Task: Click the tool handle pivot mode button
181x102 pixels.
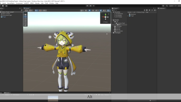Action: pyautogui.click(x=26, y=10)
